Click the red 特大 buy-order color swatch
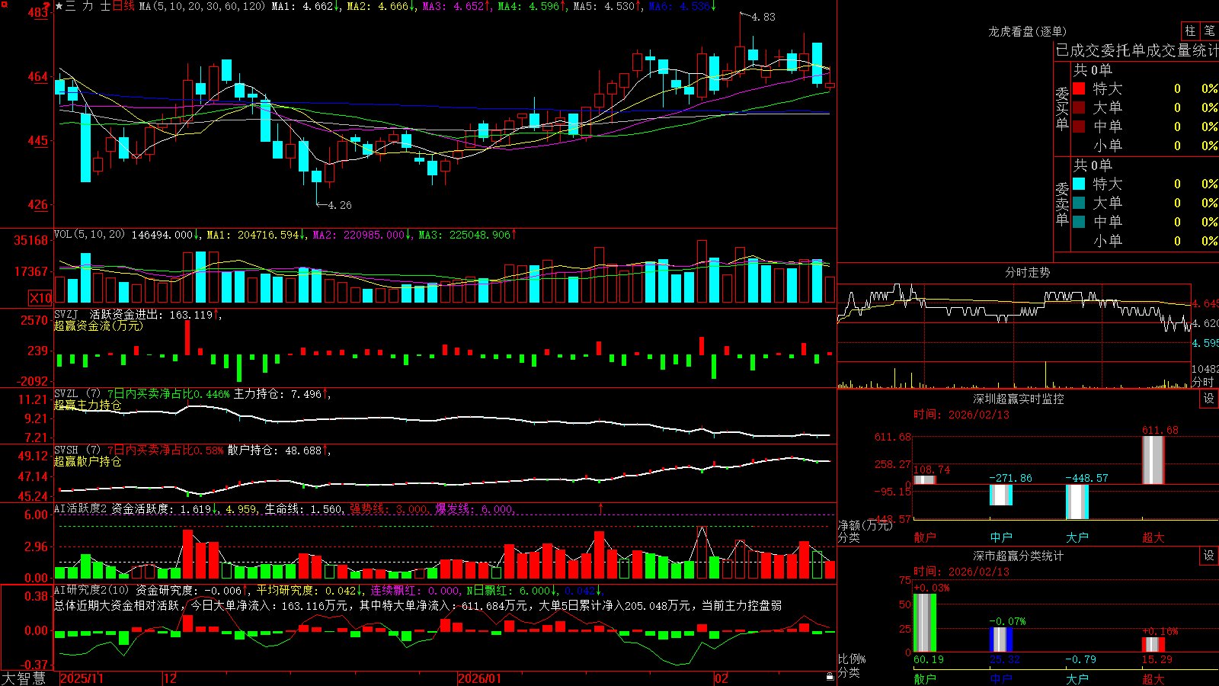 tap(1079, 88)
